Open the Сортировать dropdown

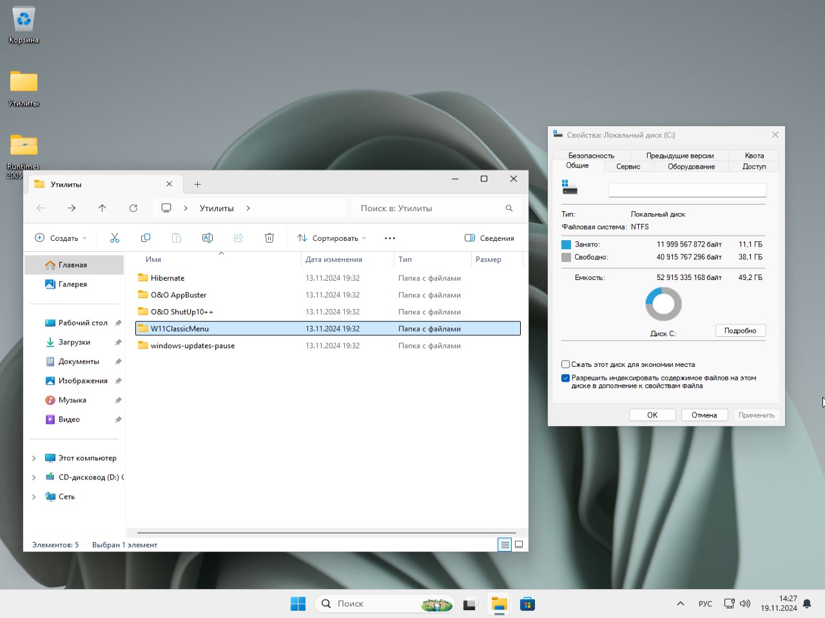click(331, 238)
